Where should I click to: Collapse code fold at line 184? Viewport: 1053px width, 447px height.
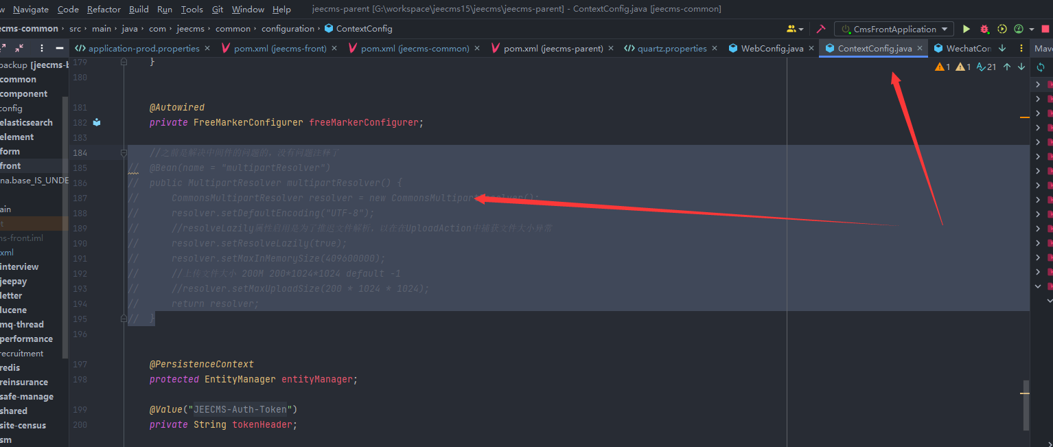124,152
